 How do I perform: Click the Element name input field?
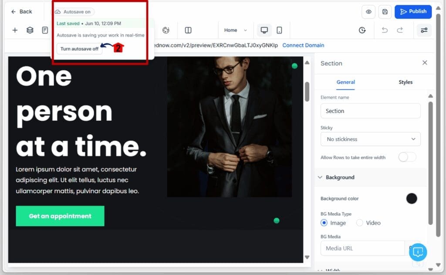[x=370, y=111]
